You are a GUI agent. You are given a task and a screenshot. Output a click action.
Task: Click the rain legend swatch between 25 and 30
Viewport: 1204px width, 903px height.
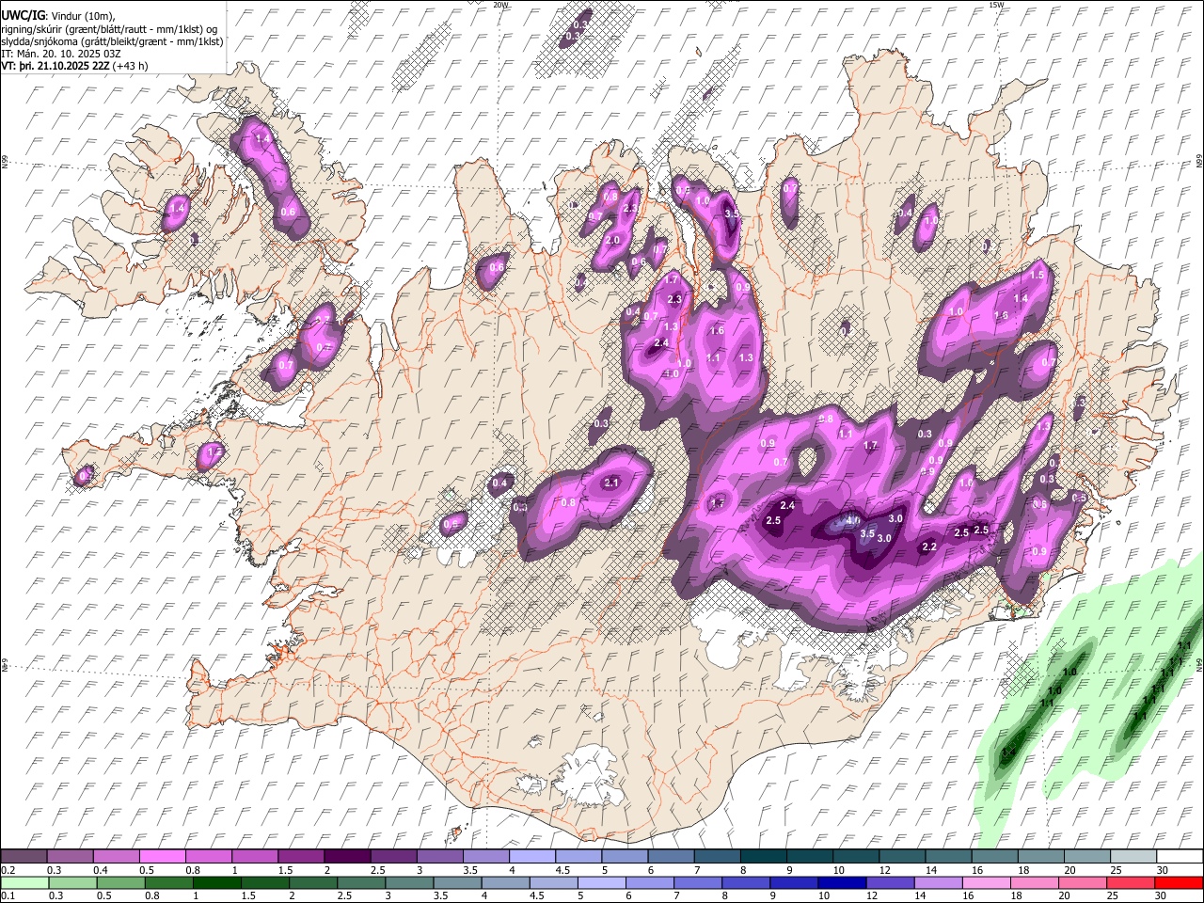(x=1130, y=882)
